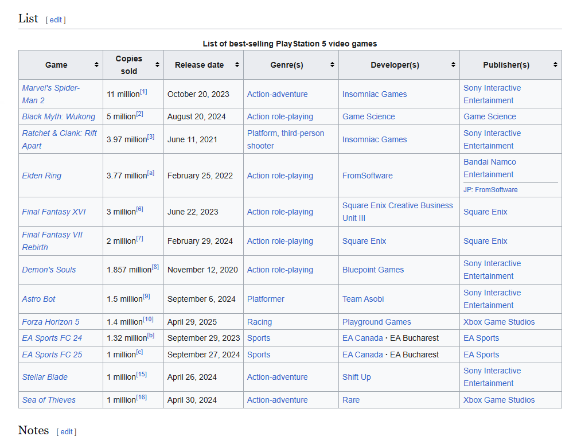Open EA Canada in FC 24 row
Viewport: 577px width, 440px height.
[363, 338]
